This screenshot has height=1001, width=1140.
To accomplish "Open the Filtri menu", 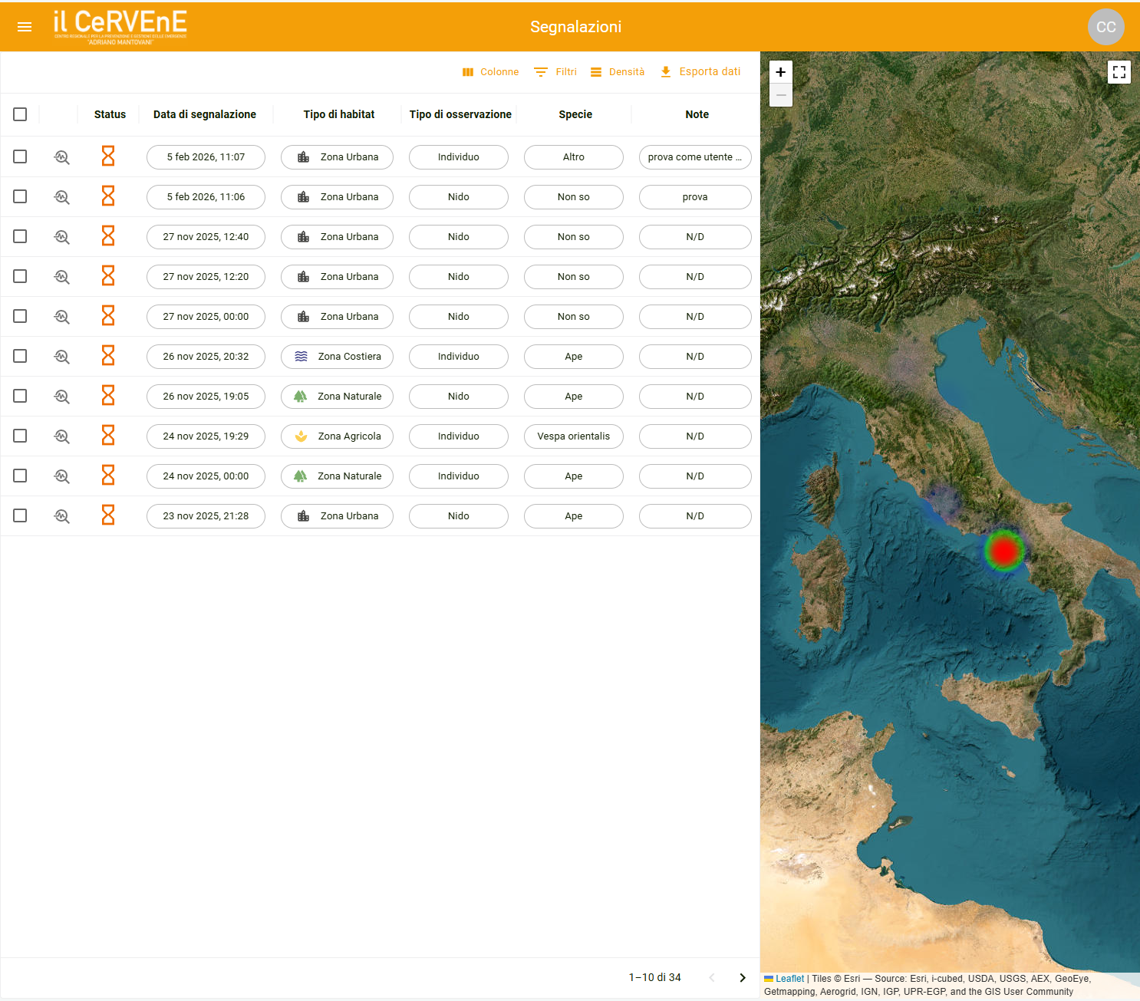I will pyautogui.click(x=555, y=71).
